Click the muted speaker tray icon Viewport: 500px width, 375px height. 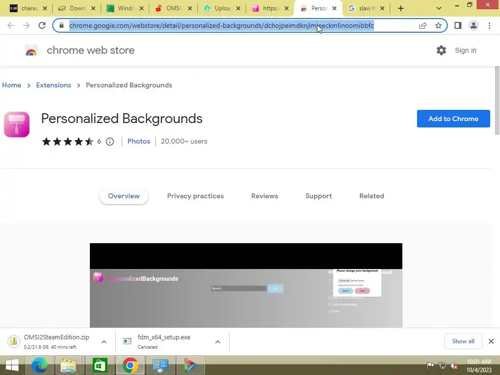454,366
